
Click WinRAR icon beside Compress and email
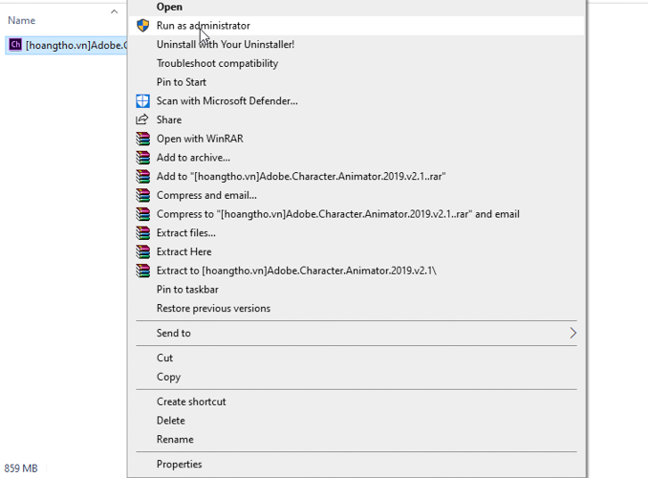point(143,195)
